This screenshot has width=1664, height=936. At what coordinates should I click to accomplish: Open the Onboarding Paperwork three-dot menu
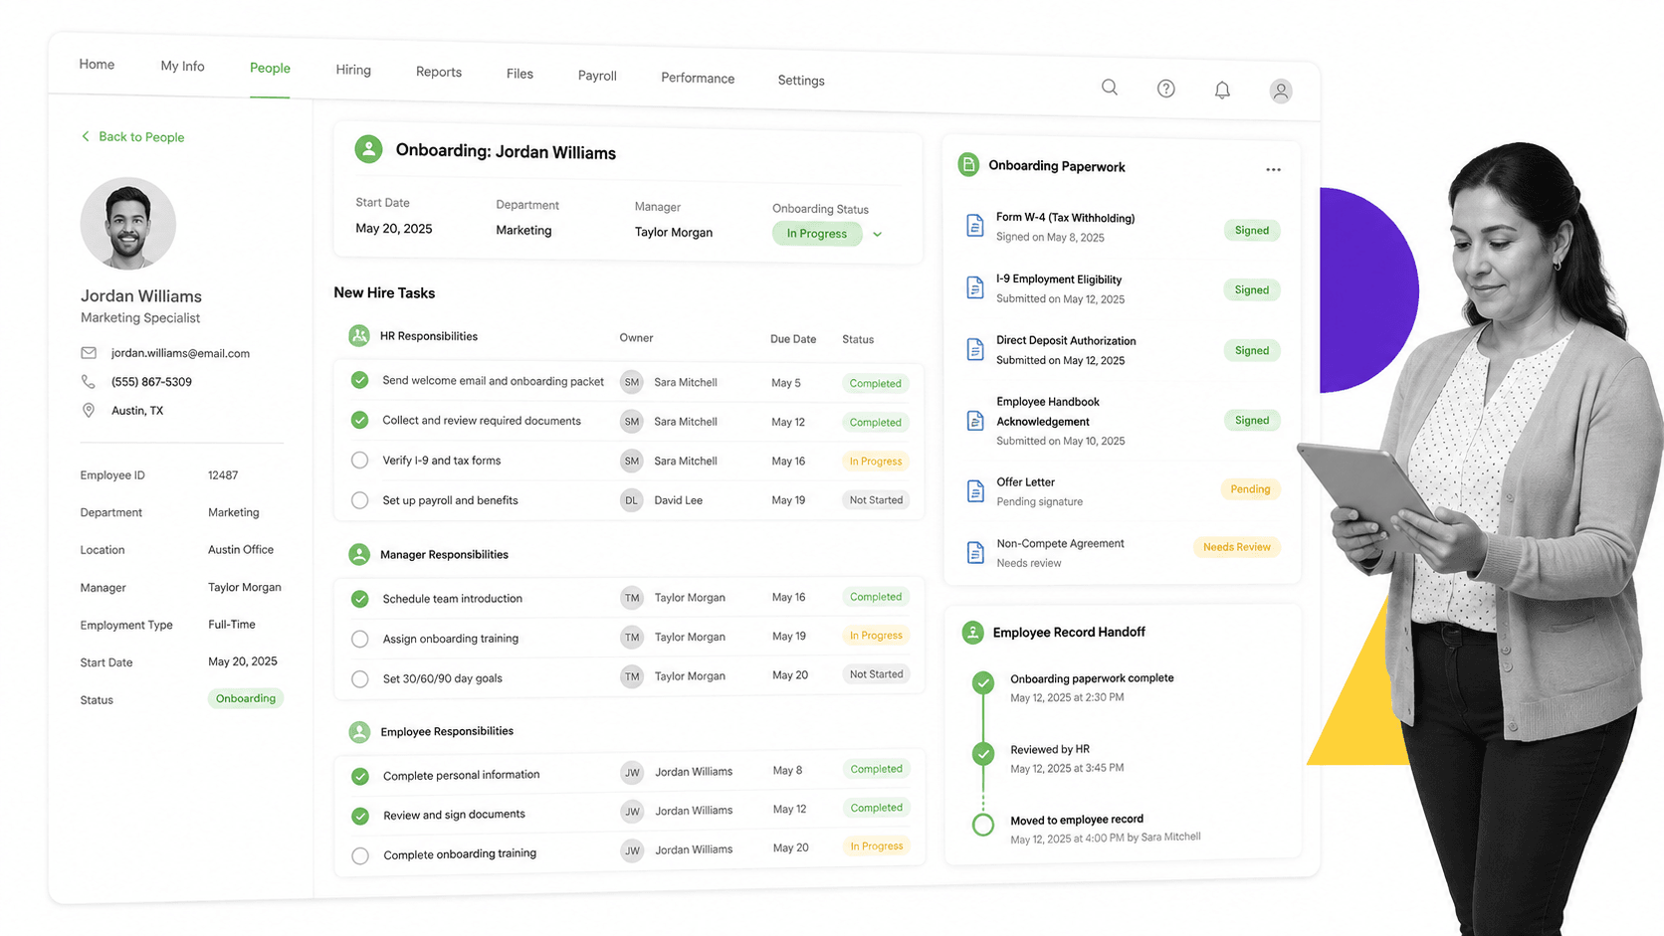pyautogui.click(x=1273, y=169)
